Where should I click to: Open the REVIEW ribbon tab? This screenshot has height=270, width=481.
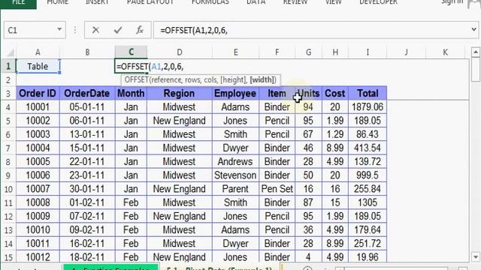click(295, 2)
